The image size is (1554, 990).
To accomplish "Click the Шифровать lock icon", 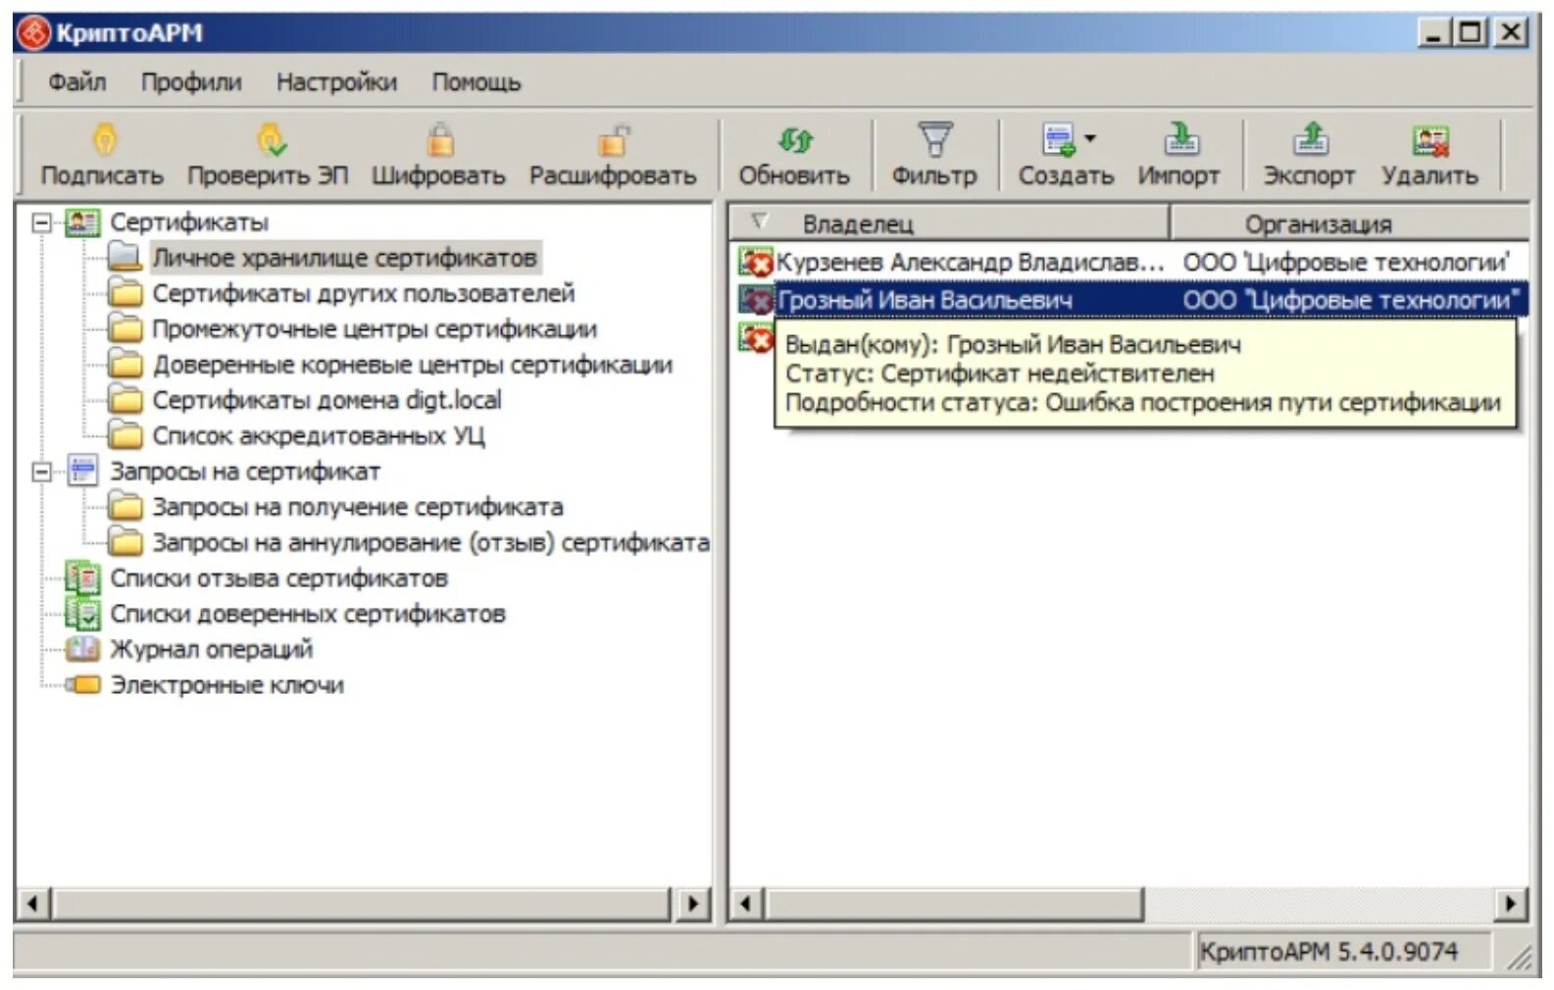I will click(440, 141).
